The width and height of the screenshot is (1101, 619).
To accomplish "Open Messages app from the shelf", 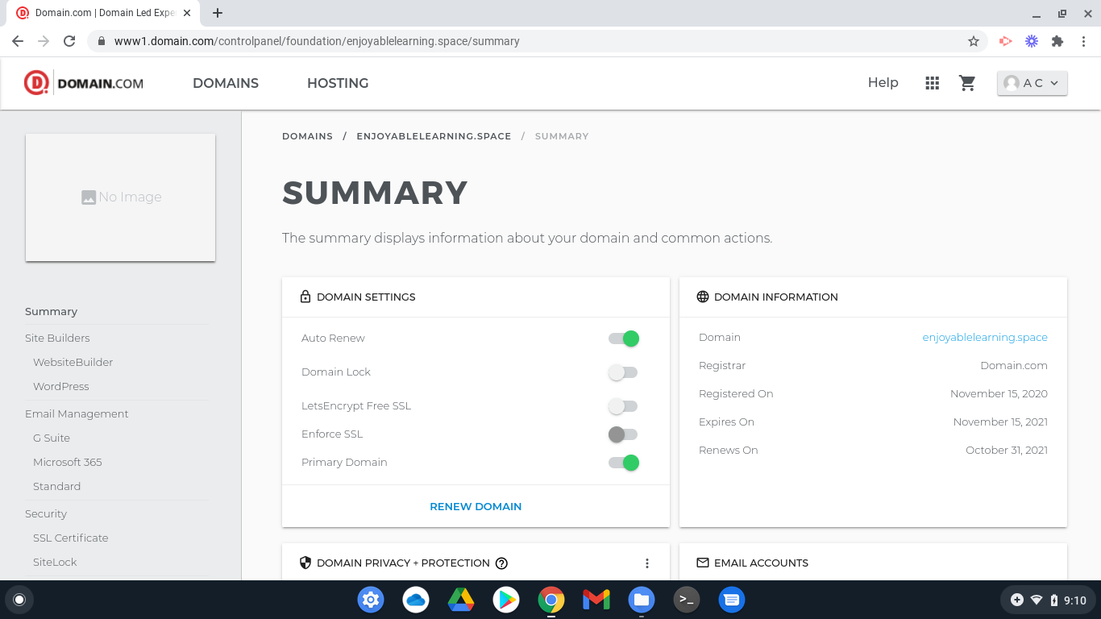I will [732, 600].
